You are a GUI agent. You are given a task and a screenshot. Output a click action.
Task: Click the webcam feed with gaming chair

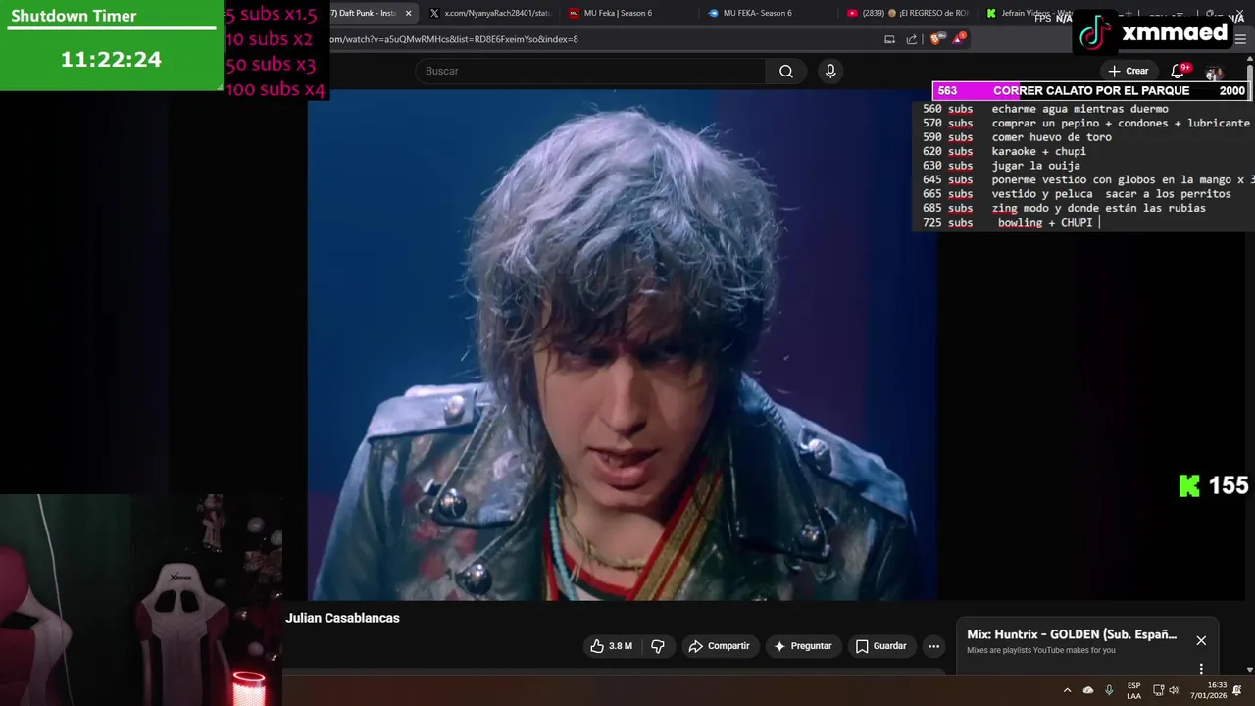tap(141, 600)
